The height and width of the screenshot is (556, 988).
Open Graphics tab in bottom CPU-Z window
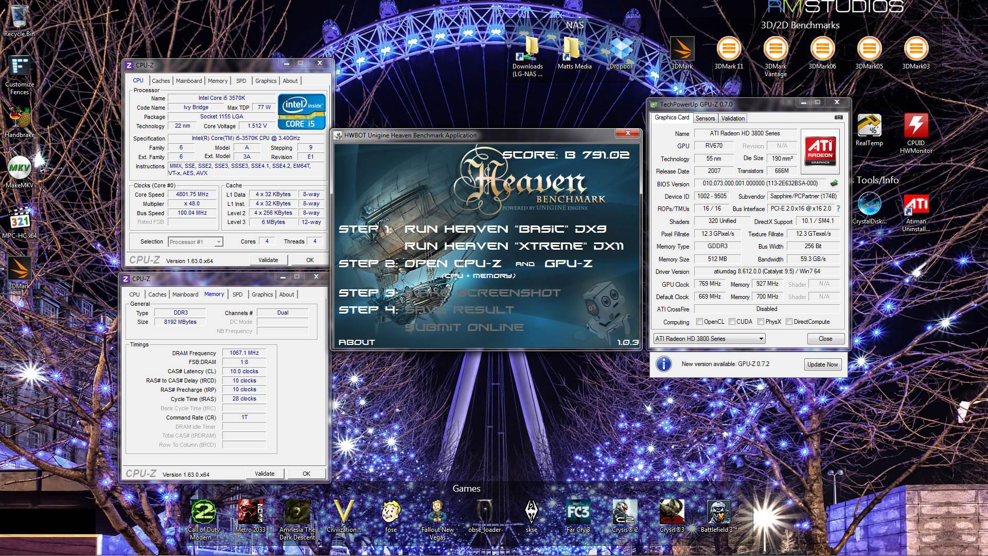[x=262, y=294]
